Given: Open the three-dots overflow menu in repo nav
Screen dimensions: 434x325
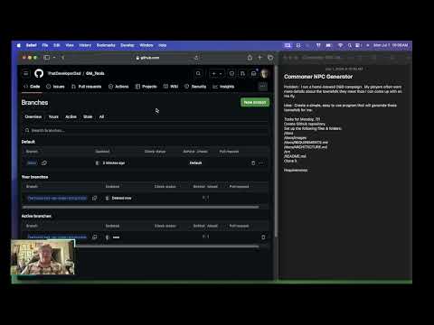Looking at the screenshot, I should point(263,87).
